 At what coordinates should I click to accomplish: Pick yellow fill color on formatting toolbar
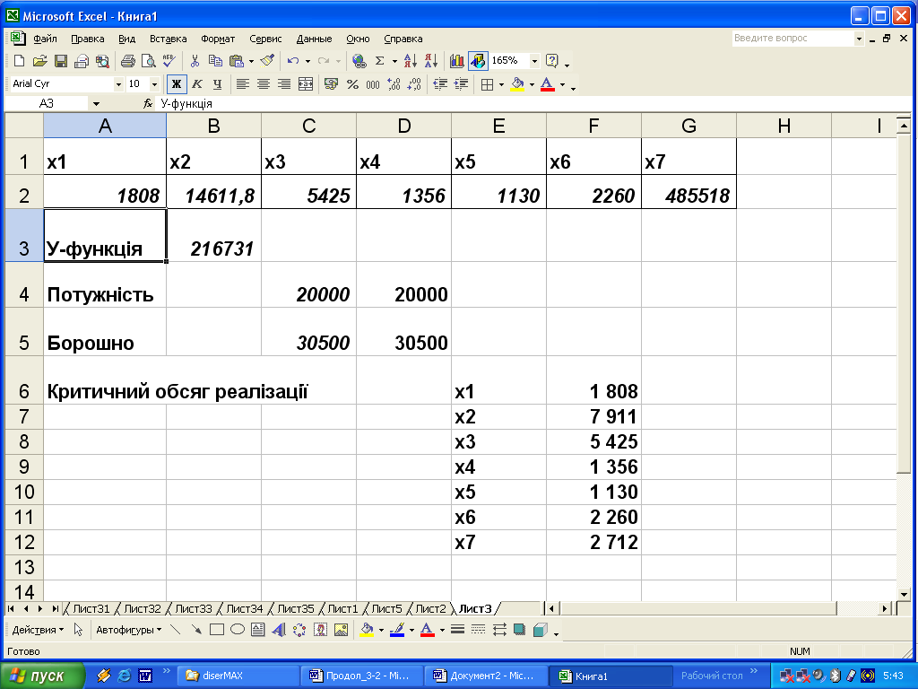point(517,84)
